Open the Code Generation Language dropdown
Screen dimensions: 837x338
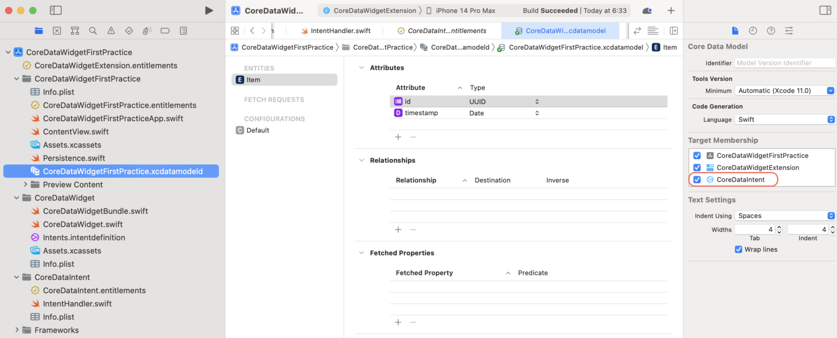[785, 119]
